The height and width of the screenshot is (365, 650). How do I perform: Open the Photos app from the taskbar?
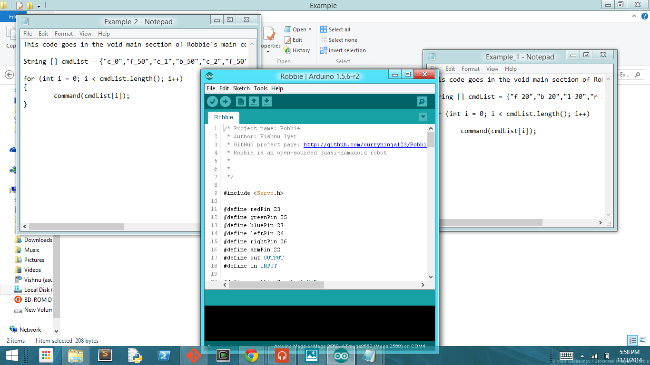(x=311, y=355)
